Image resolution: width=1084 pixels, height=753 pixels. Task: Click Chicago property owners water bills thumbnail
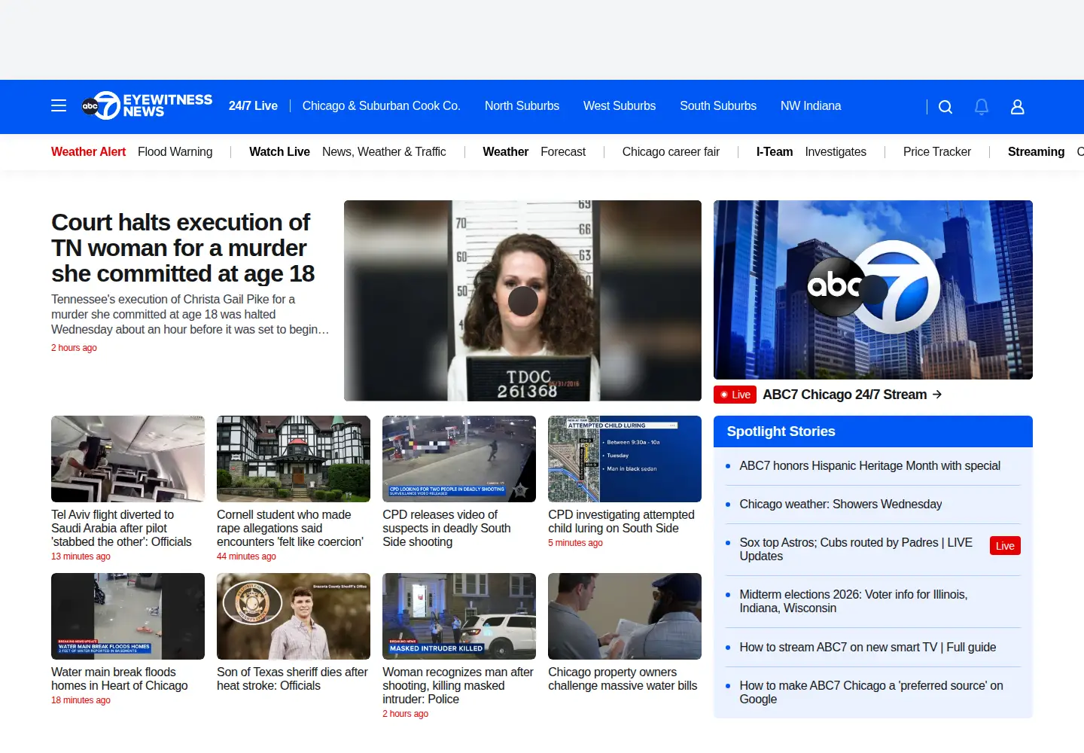click(625, 616)
